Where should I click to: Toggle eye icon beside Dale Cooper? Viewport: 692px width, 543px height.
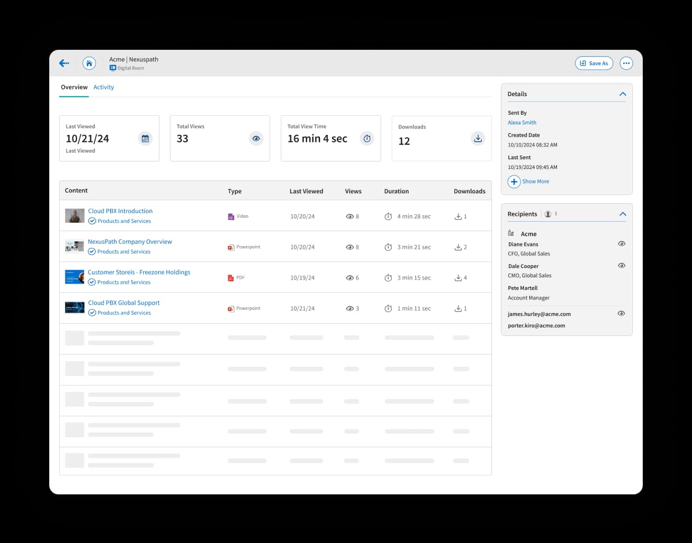(621, 266)
